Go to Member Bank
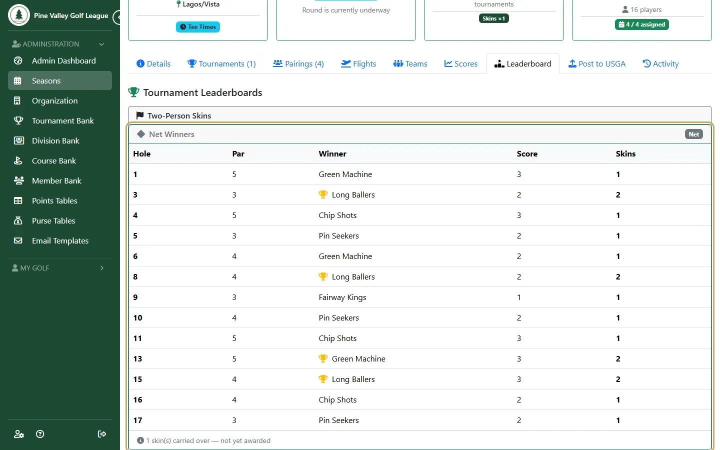Viewport: 720px width, 450px height. [60, 180]
